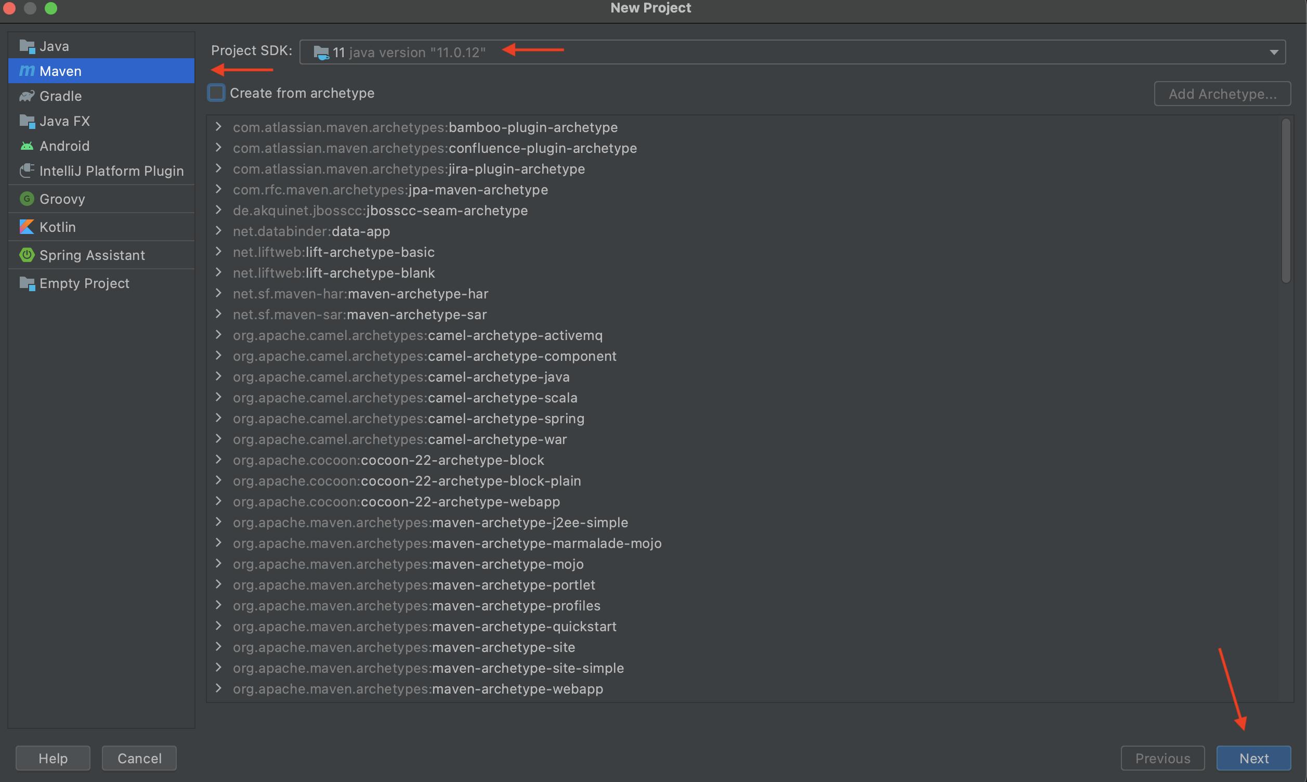
Task: Click the Next button
Action: click(1253, 758)
